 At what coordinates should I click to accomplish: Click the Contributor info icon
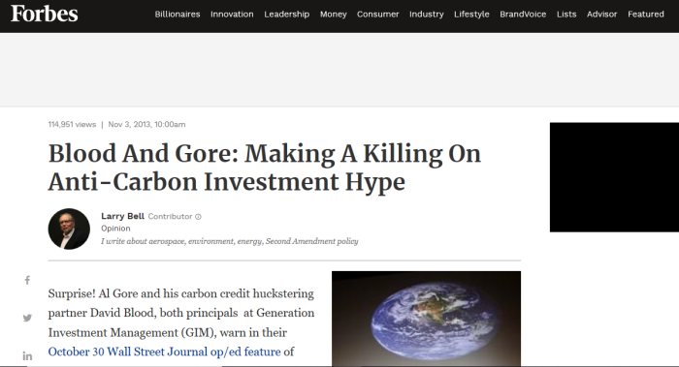(198, 217)
